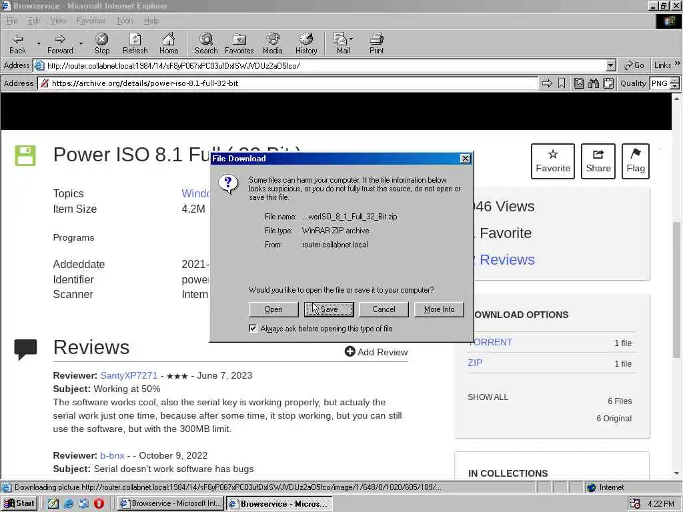Click the Quality stepper down arrow
The height and width of the screenshot is (512, 683).
click(x=675, y=86)
